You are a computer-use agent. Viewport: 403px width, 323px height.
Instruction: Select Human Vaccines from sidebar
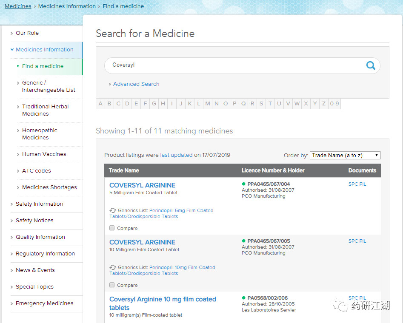point(44,154)
